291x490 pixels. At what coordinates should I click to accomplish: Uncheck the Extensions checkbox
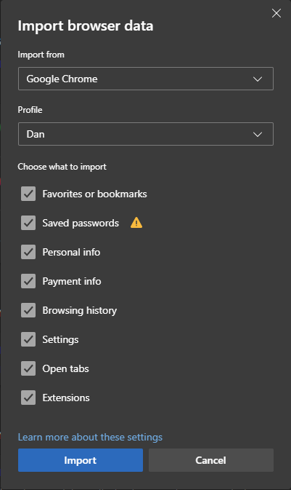click(x=28, y=398)
